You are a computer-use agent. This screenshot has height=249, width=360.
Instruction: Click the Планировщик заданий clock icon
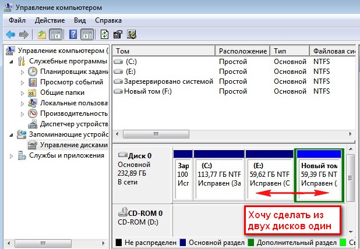pyautogui.click(x=33, y=72)
